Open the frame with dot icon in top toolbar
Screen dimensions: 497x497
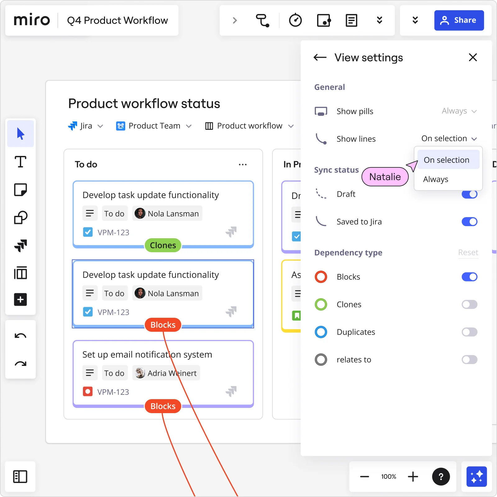tap(324, 21)
